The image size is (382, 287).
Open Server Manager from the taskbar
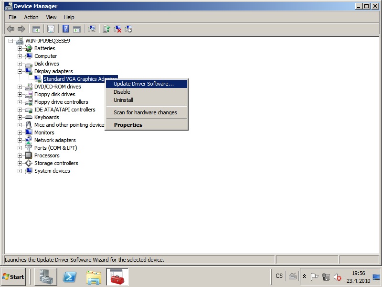pyautogui.click(x=46, y=276)
